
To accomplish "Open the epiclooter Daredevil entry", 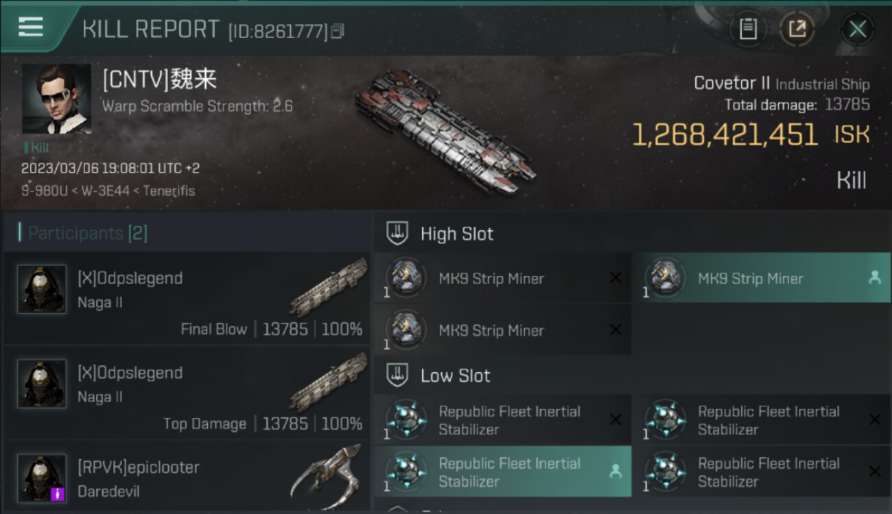I will point(187,479).
